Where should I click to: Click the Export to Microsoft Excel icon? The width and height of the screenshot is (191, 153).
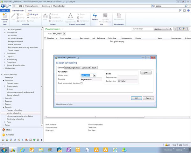coord(105,16)
